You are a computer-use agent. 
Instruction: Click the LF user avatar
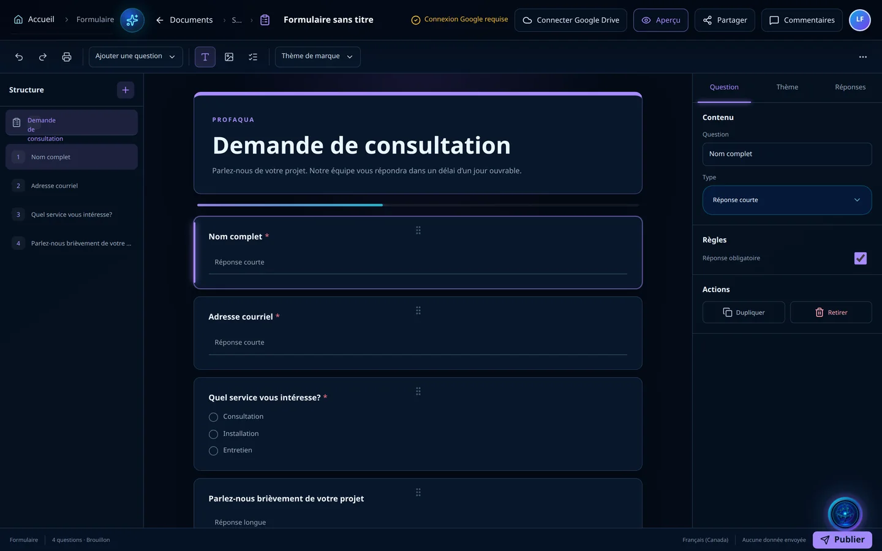click(860, 20)
